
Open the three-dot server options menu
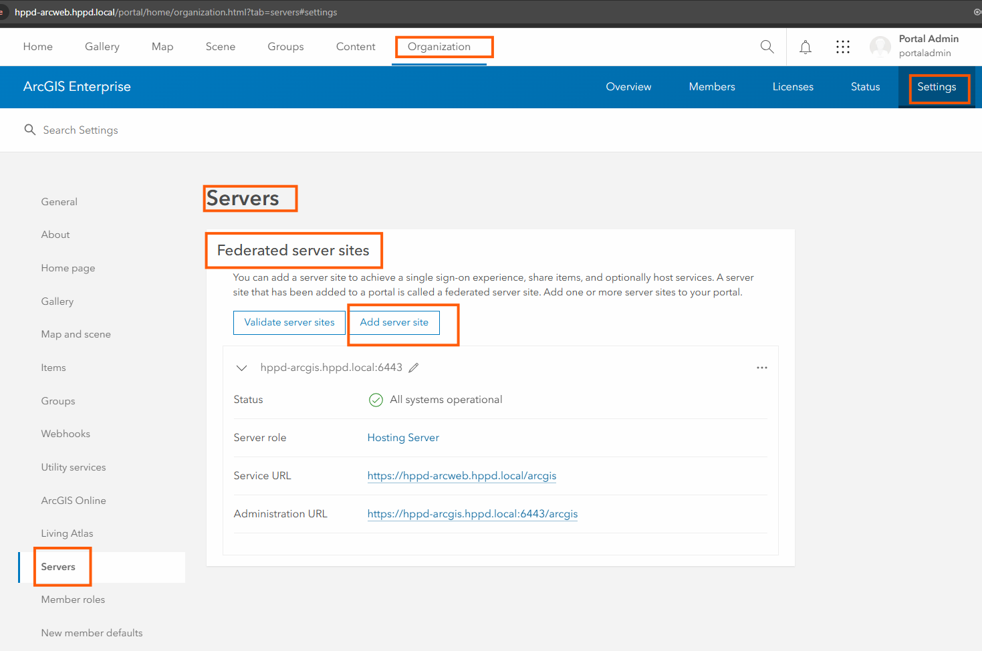click(x=761, y=368)
